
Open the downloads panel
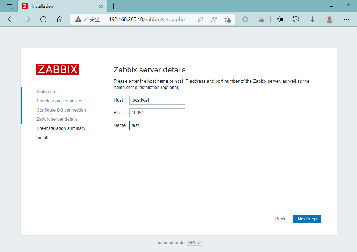pyautogui.click(x=312, y=19)
